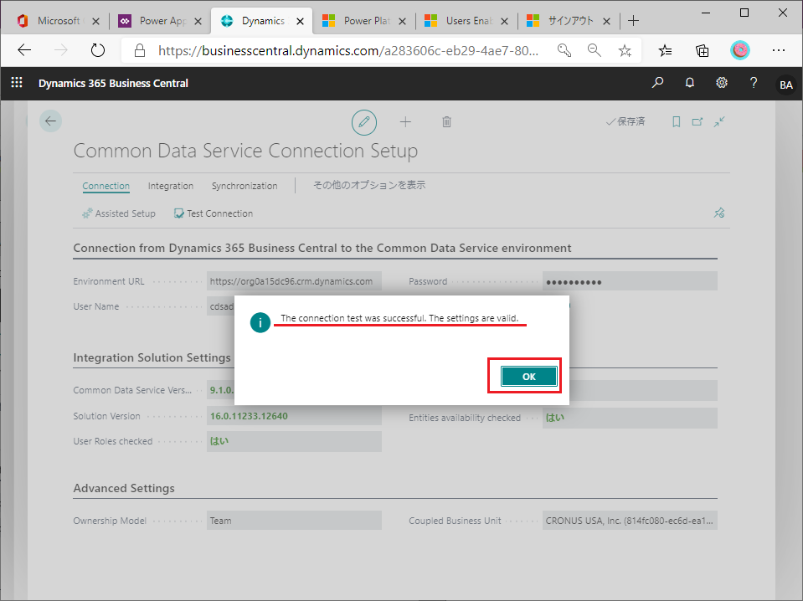803x601 pixels.
Task: Click the Entities availability checked value
Action: 630,418
